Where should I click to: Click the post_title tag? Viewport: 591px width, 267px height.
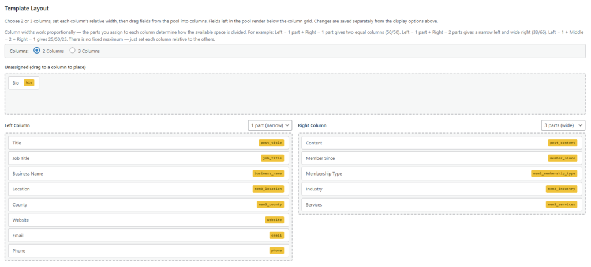tap(271, 143)
